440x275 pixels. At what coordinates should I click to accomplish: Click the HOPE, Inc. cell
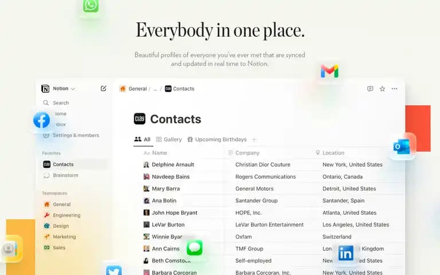(x=248, y=213)
